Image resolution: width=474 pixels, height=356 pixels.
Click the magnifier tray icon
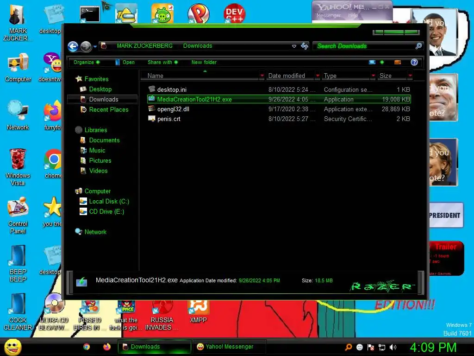(349, 347)
